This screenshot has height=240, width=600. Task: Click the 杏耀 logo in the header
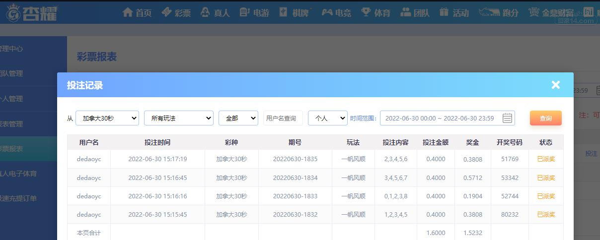31,12
